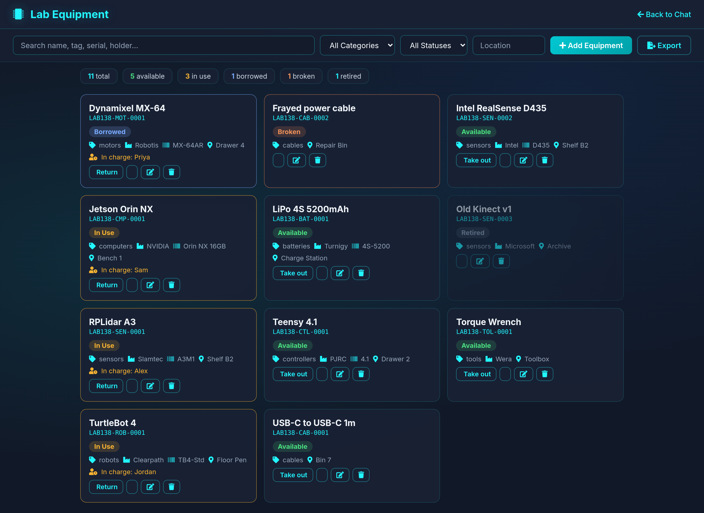Viewport: 704px width, 513px height.
Task: Edit the Intel RealSense D435 card
Action: coord(524,160)
